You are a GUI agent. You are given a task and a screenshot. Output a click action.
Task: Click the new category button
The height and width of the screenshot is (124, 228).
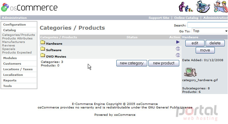coord(132,63)
